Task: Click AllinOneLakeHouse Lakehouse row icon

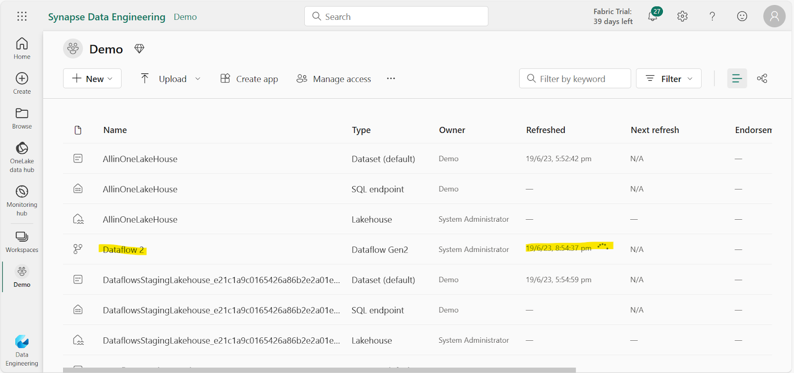Action: point(78,219)
